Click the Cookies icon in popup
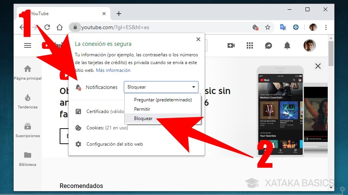Viewport: 348px width, 195px height. point(78,128)
